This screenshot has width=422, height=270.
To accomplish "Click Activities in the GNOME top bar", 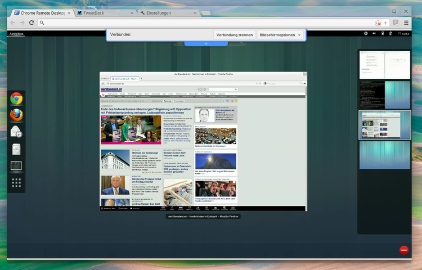I will 16,34.
